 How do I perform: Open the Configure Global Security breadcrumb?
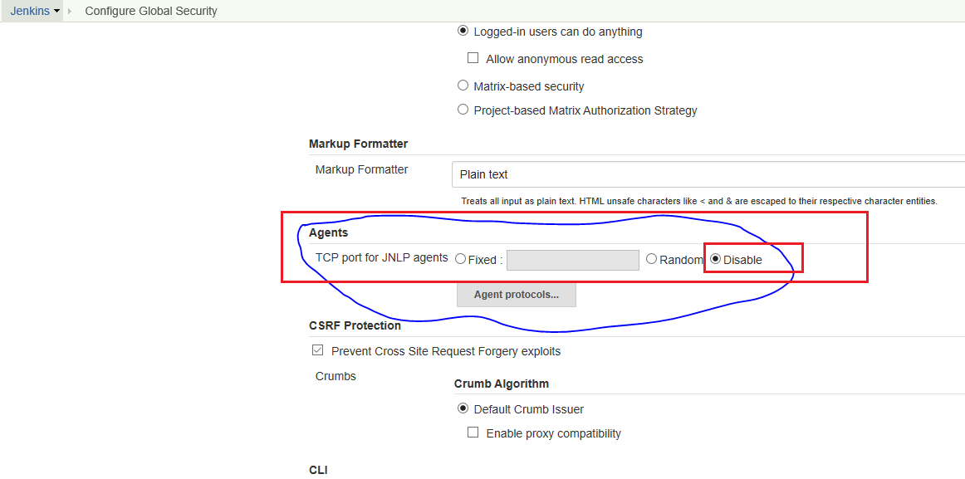tap(150, 12)
